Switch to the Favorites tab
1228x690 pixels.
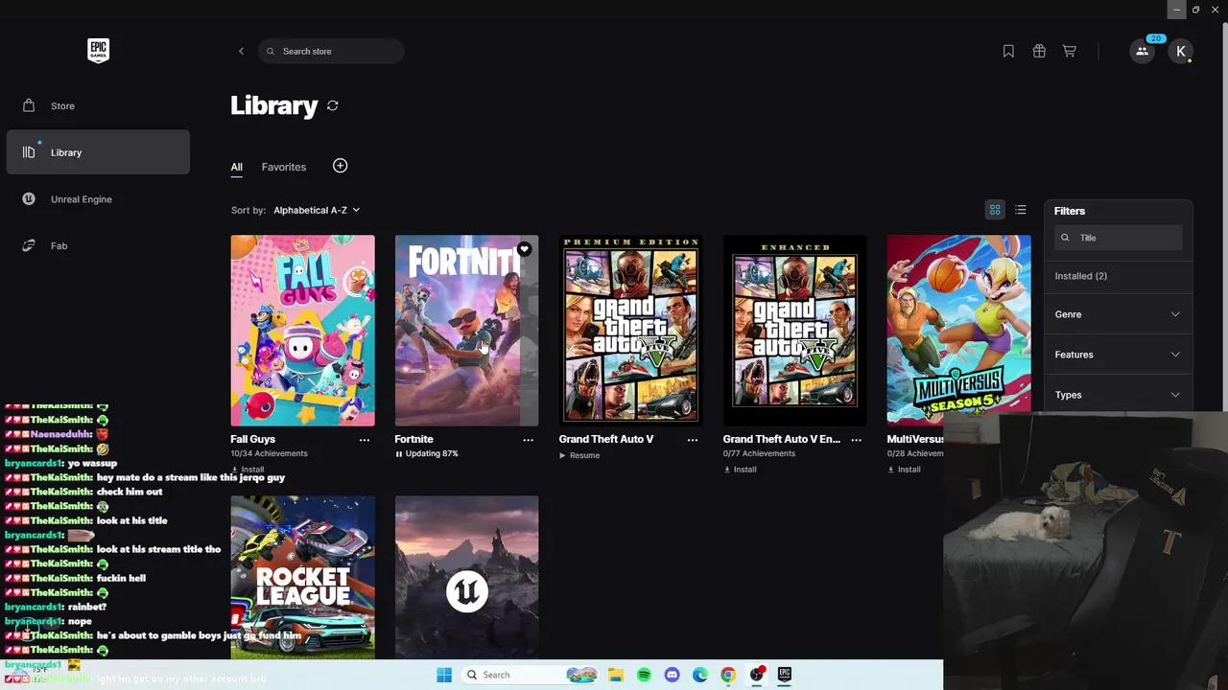click(x=284, y=167)
